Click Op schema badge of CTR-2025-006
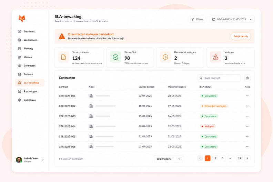Image resolution: width=273 pixels, height=182 pixels. click(209, 147)
